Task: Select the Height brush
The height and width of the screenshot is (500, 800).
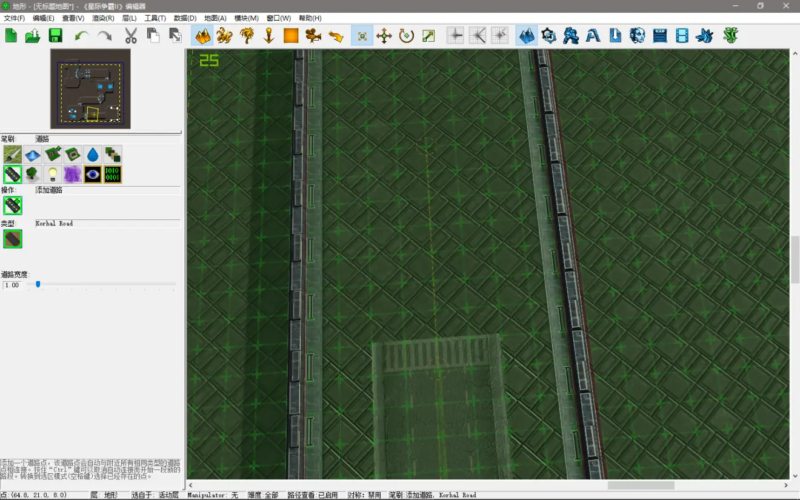Action: tap(33, 154)
